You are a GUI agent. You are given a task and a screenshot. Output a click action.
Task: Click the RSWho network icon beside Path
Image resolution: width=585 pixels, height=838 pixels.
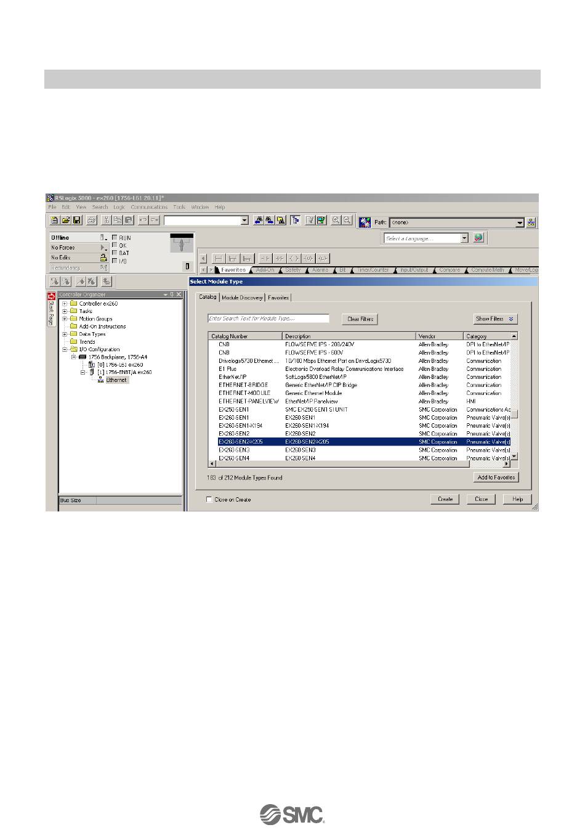pos(365,222)
